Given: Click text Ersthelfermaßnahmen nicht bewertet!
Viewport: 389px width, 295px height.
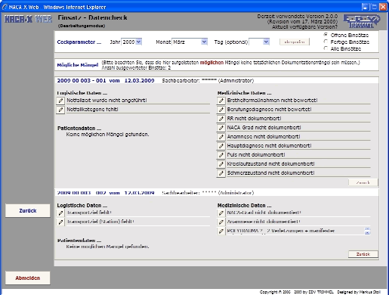Looking at the screenshot, I should click(272, 101).
